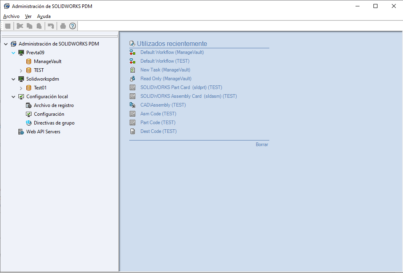Image resolution: width=403 pixels, height=273 pixels.
Task: Click the New Task checklist icon
Action: coord(132,70)
